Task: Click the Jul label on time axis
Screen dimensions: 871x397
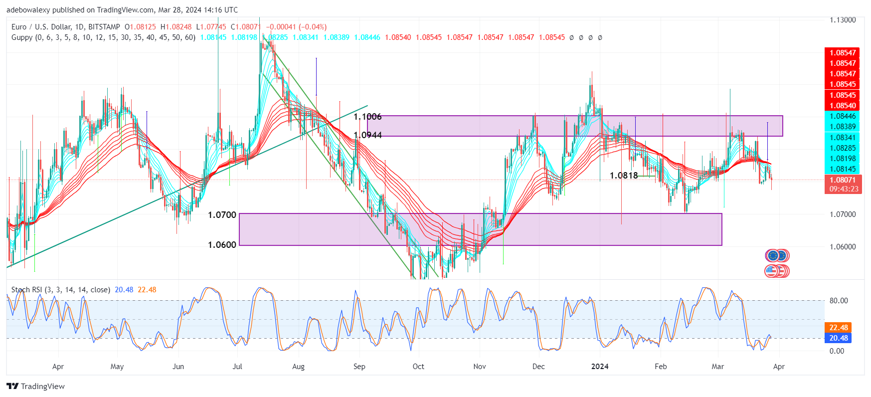Action: (237, 367)
